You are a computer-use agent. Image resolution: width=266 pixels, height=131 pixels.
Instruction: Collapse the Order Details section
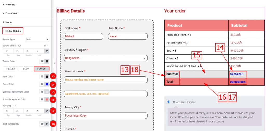[x=13, y=31]
